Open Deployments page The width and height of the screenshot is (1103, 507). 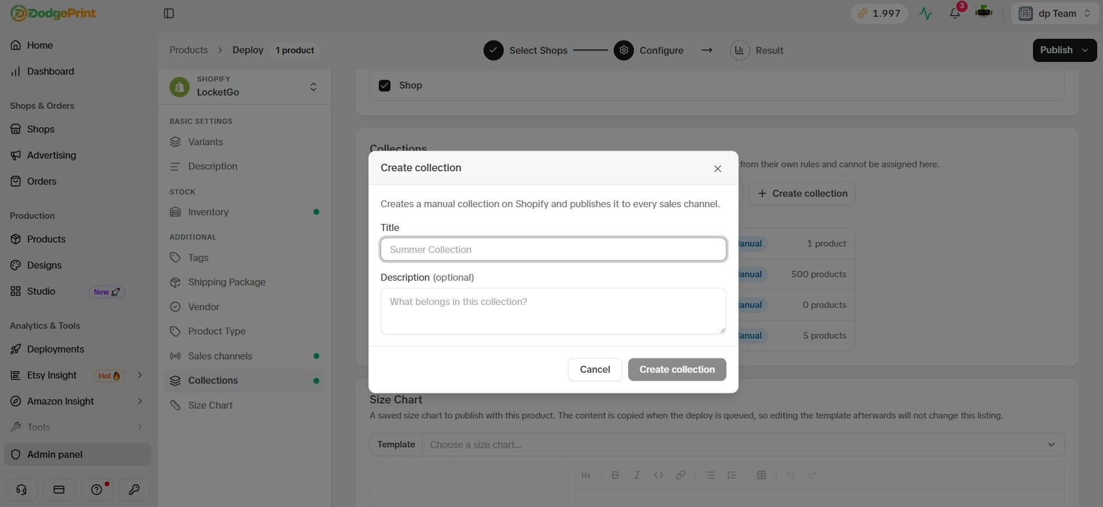coord(56,349)
